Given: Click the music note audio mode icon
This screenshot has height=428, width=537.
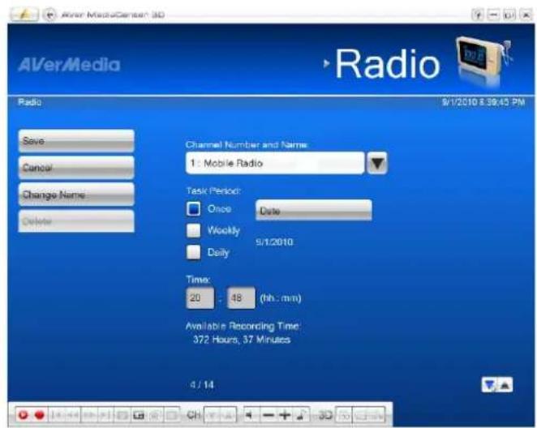Looking at the screenshot, I should coord(302,415).
